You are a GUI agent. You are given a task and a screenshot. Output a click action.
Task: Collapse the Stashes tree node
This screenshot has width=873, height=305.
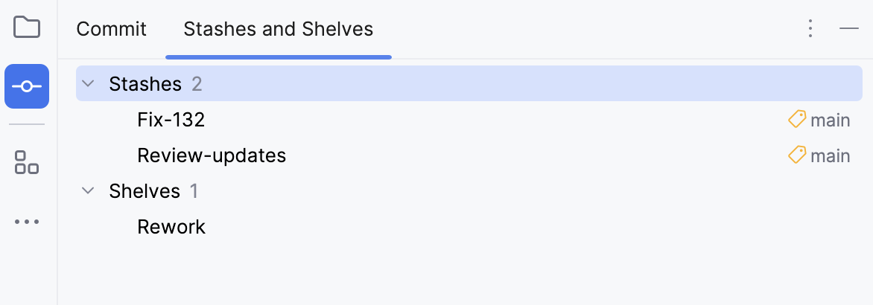[89, 84]
